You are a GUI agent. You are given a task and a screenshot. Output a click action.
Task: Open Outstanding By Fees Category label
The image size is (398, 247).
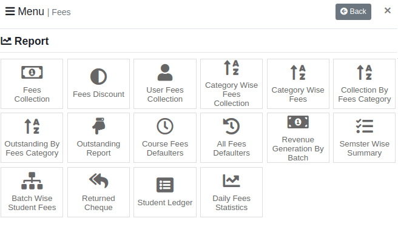tap(32, 148)
